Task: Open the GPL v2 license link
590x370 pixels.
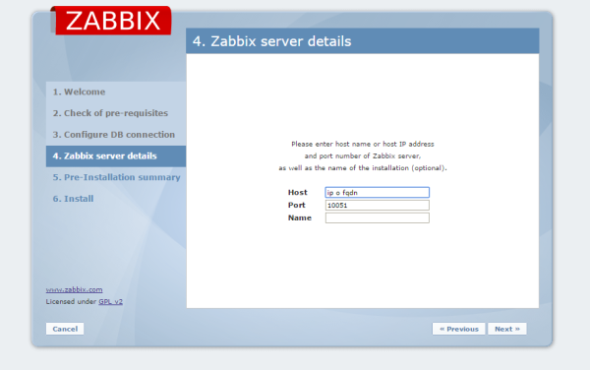Action: click(x=110, y=301)
